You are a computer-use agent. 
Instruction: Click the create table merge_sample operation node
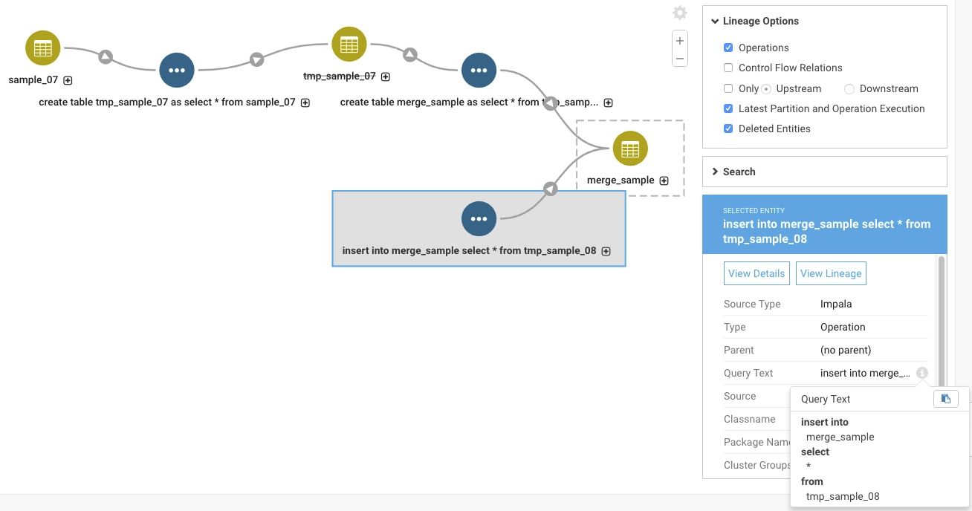[x=479, y=71]
